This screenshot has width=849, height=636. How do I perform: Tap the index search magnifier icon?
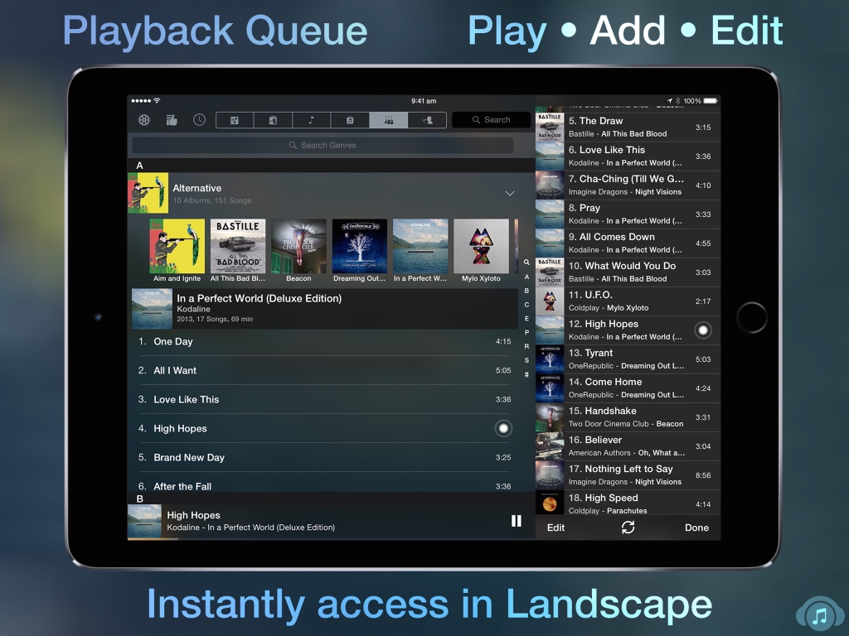coord(526,263)
